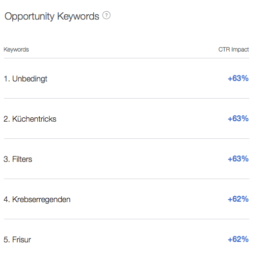
Task: Select the Küchentricks keyword
Action: (x=34, y=119)
